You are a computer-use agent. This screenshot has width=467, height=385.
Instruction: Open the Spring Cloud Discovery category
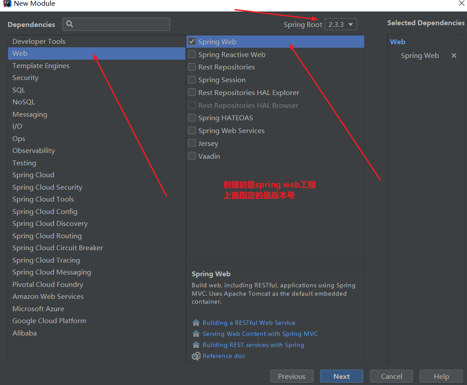pyautogui.click(x=97, y=224)
